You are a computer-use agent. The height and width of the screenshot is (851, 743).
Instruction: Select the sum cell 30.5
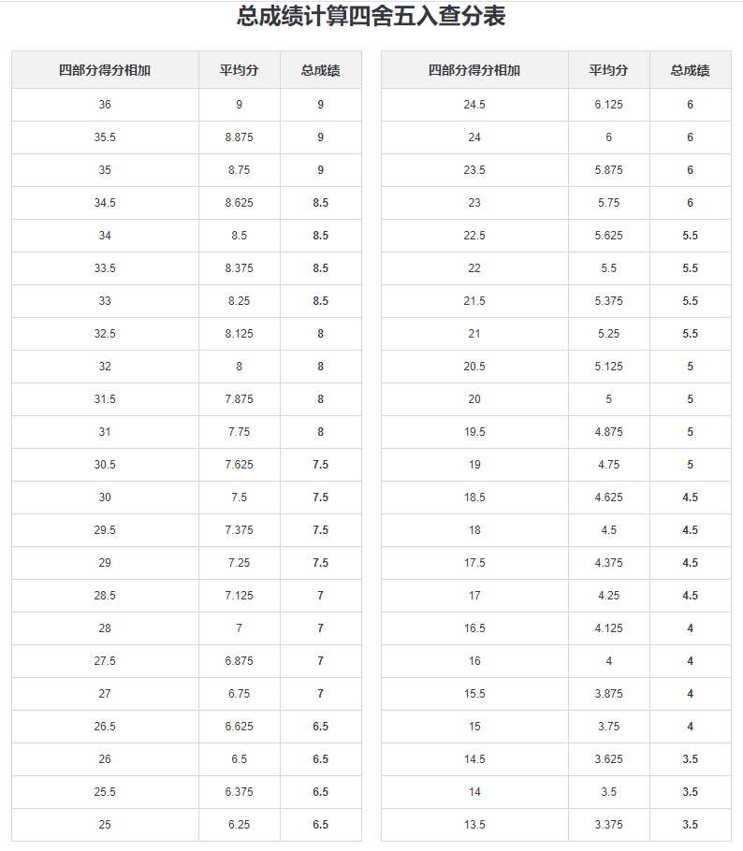[105, 465]
